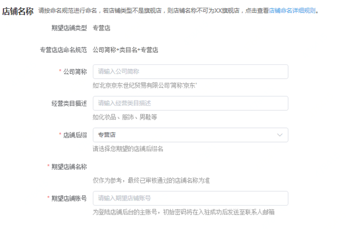348x229 pixels.
Task: Click the hint text 如化妆品、服饰、男鞋等
Action: click(125, 117)
